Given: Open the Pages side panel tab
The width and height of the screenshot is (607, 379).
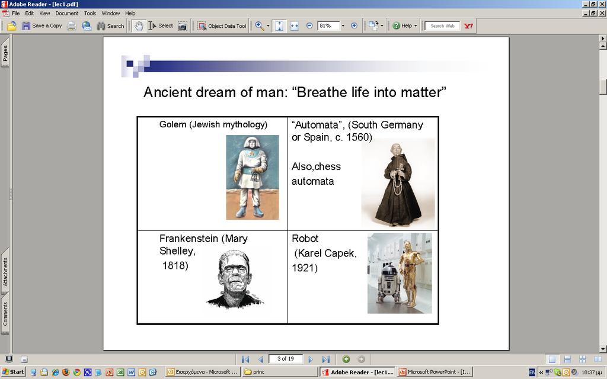Looking at the screenshot, I should pyautogui.click(x=5, y=53).
